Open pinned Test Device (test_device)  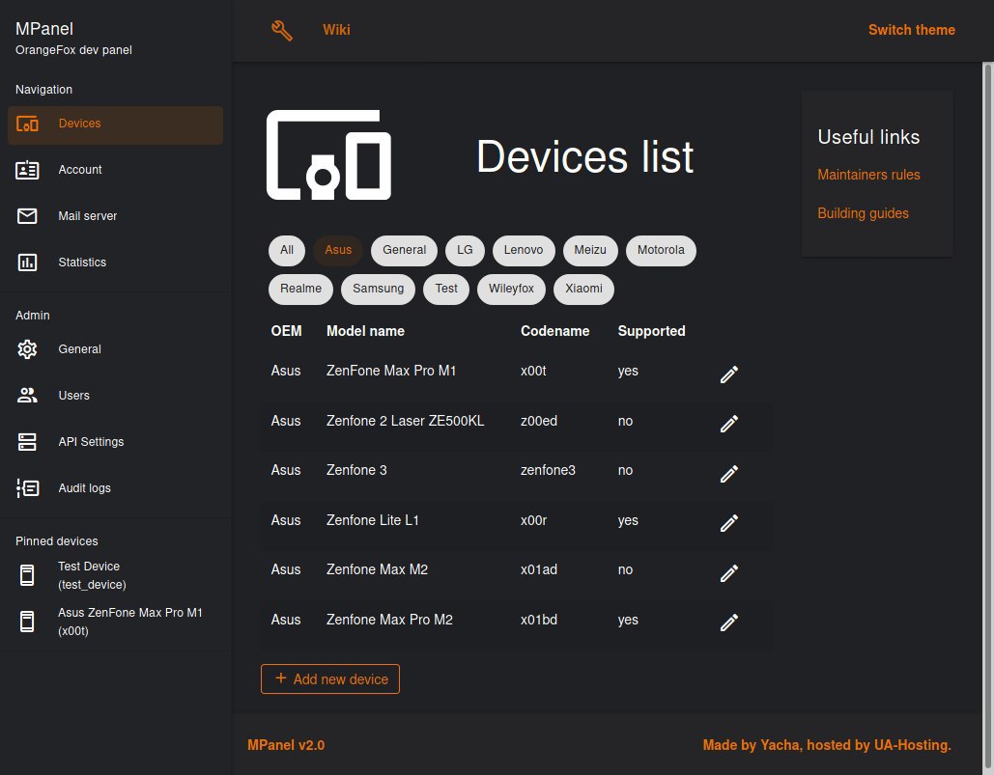tap(115, 575)
